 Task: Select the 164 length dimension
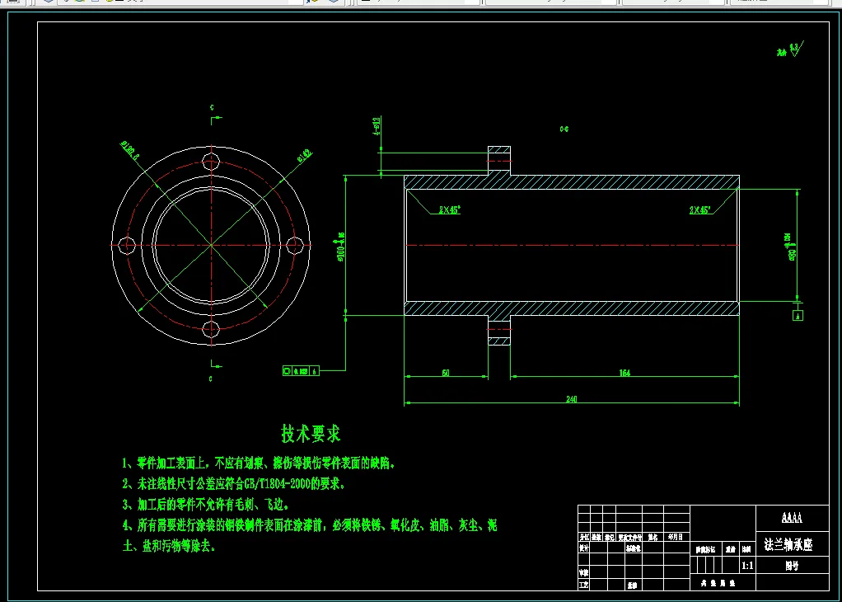624,373
